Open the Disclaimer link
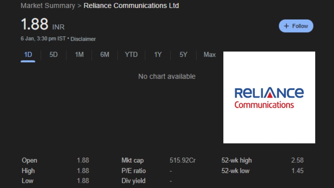Image resolution: width=334 pixels, height=188 pixels. (x=83, y=39)
